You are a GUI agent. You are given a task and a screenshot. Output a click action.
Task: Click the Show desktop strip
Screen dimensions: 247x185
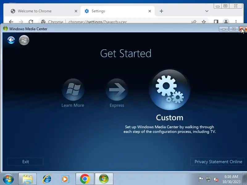(245, 179)
